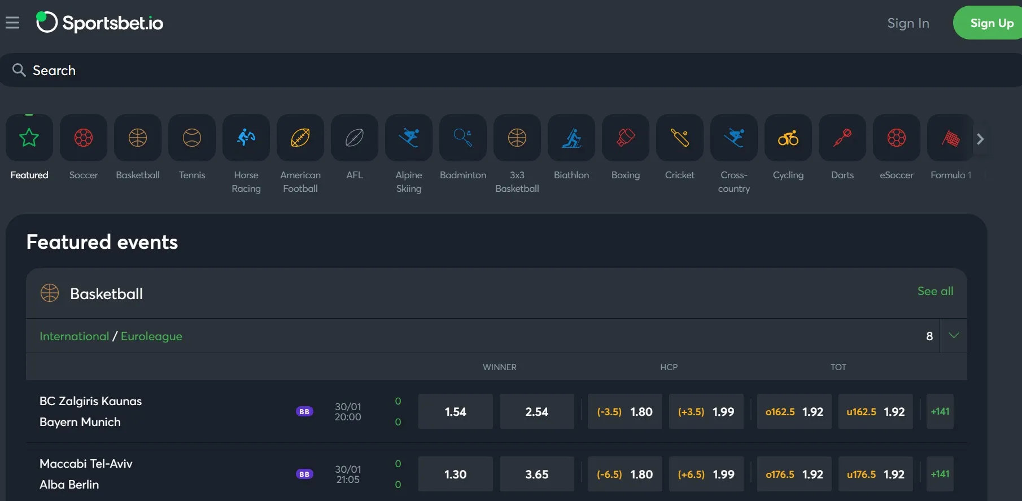
Task: Expand +141 markets for Zalgiris game
Action: pyautogui.click(x=940, y=412)
